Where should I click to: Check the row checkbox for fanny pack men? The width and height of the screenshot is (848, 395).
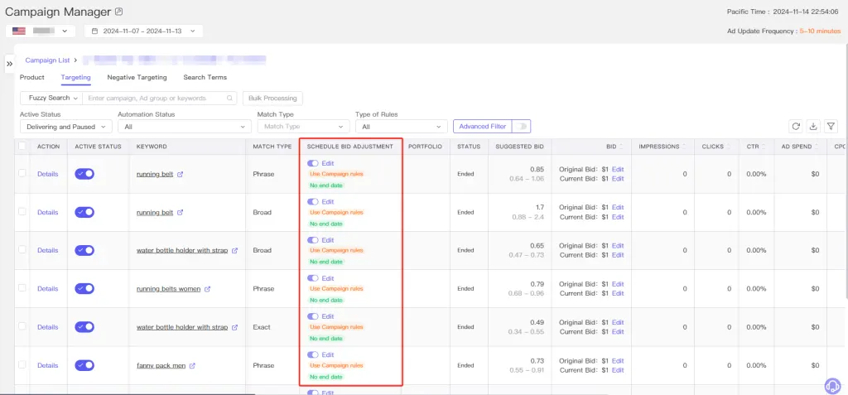(22, 364)
